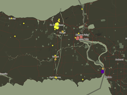Select the yellow marker on the Grimsby label
The width and height of the screenshot is (127, 95).
point(12,18)
